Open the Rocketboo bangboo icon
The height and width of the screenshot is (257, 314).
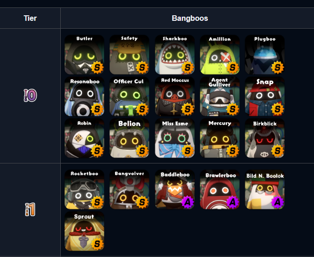coord(84,189)
